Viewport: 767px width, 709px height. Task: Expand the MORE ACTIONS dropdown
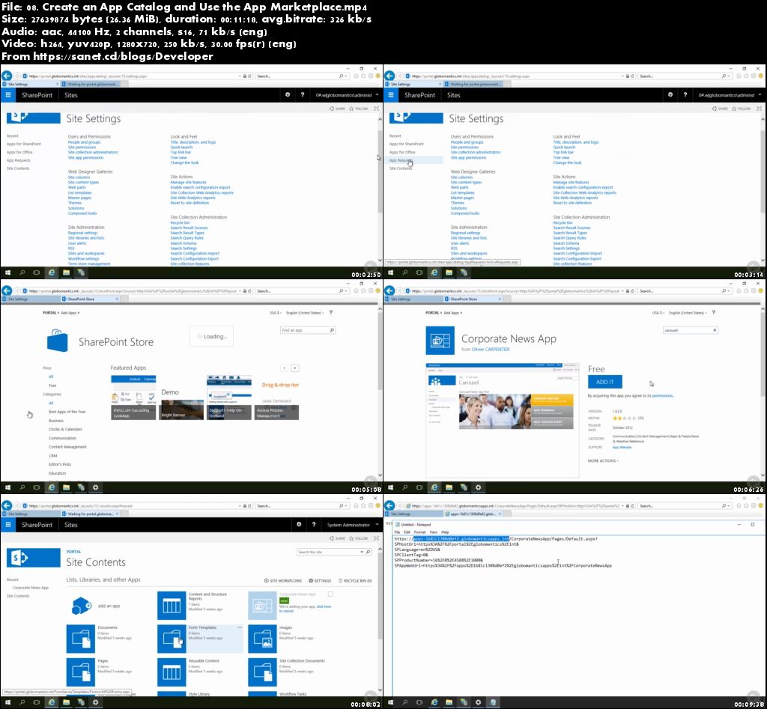point(603,460)
